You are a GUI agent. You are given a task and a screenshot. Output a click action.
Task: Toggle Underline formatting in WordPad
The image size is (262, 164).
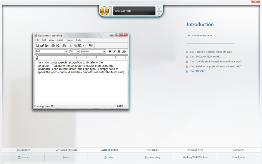tap(119, 51)
